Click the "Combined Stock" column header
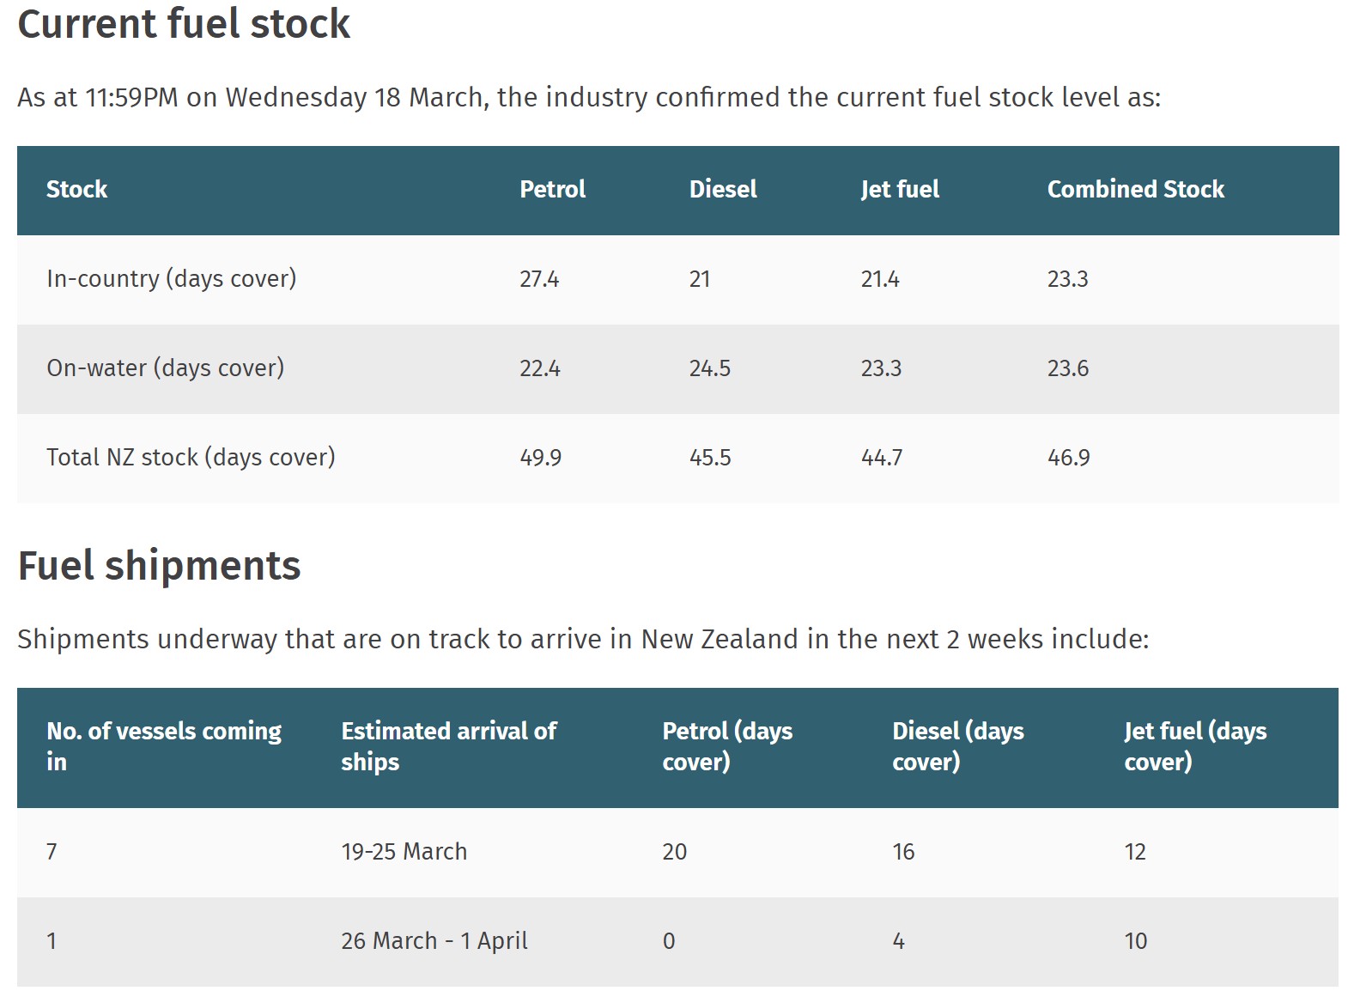The width and height of the screenshot is (1348, 1003). [1135, 190]
